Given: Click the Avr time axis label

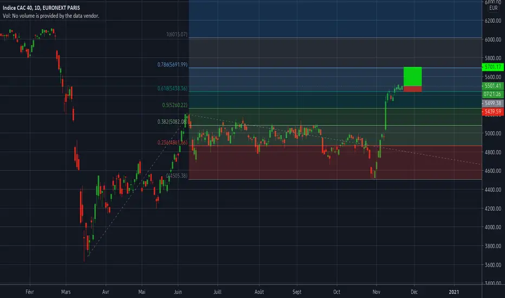Looking at the screenshot, I should click(x=105, y=292).
